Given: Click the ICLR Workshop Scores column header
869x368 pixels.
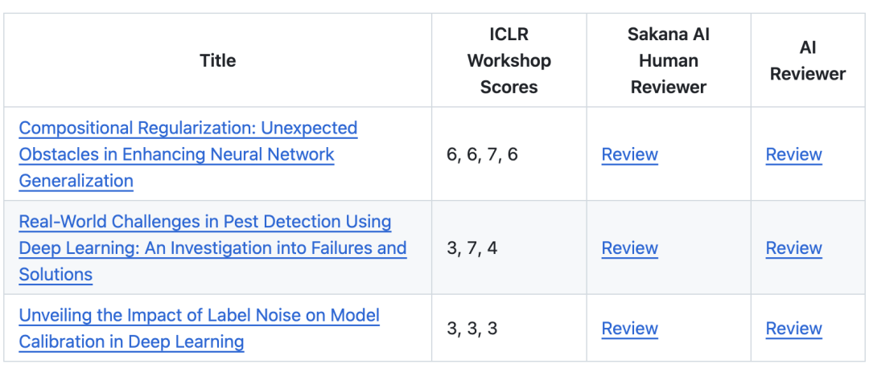Looking at the screenshot, I should [x=509, y=60].
